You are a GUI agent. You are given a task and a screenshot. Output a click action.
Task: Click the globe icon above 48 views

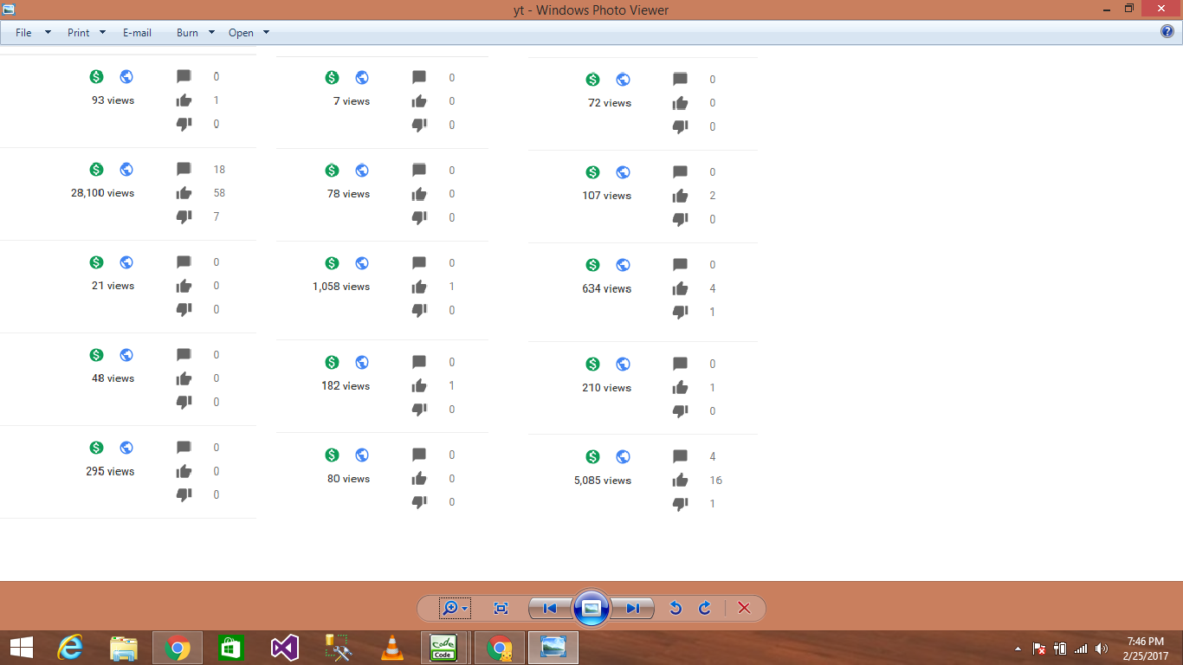(126, 355)
